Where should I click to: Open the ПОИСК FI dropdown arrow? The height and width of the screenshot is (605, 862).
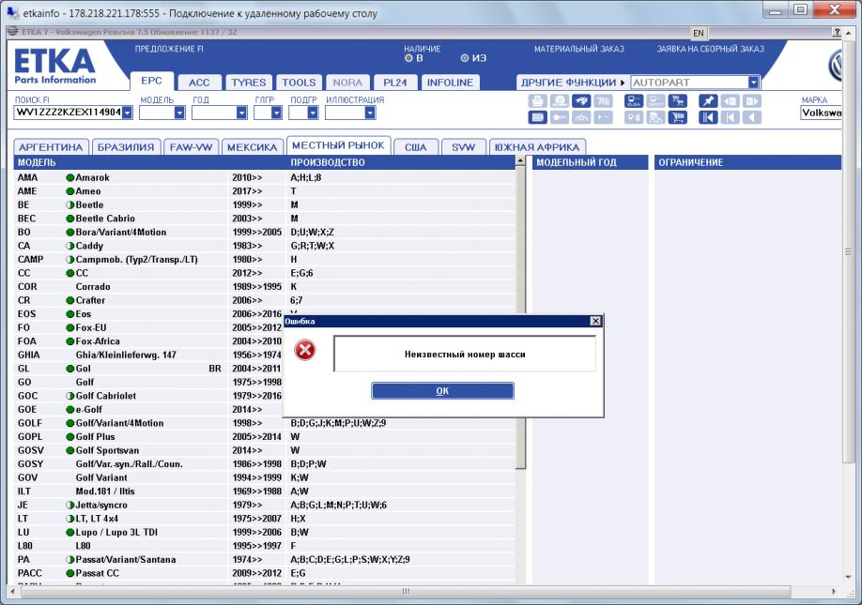point(127,113)
